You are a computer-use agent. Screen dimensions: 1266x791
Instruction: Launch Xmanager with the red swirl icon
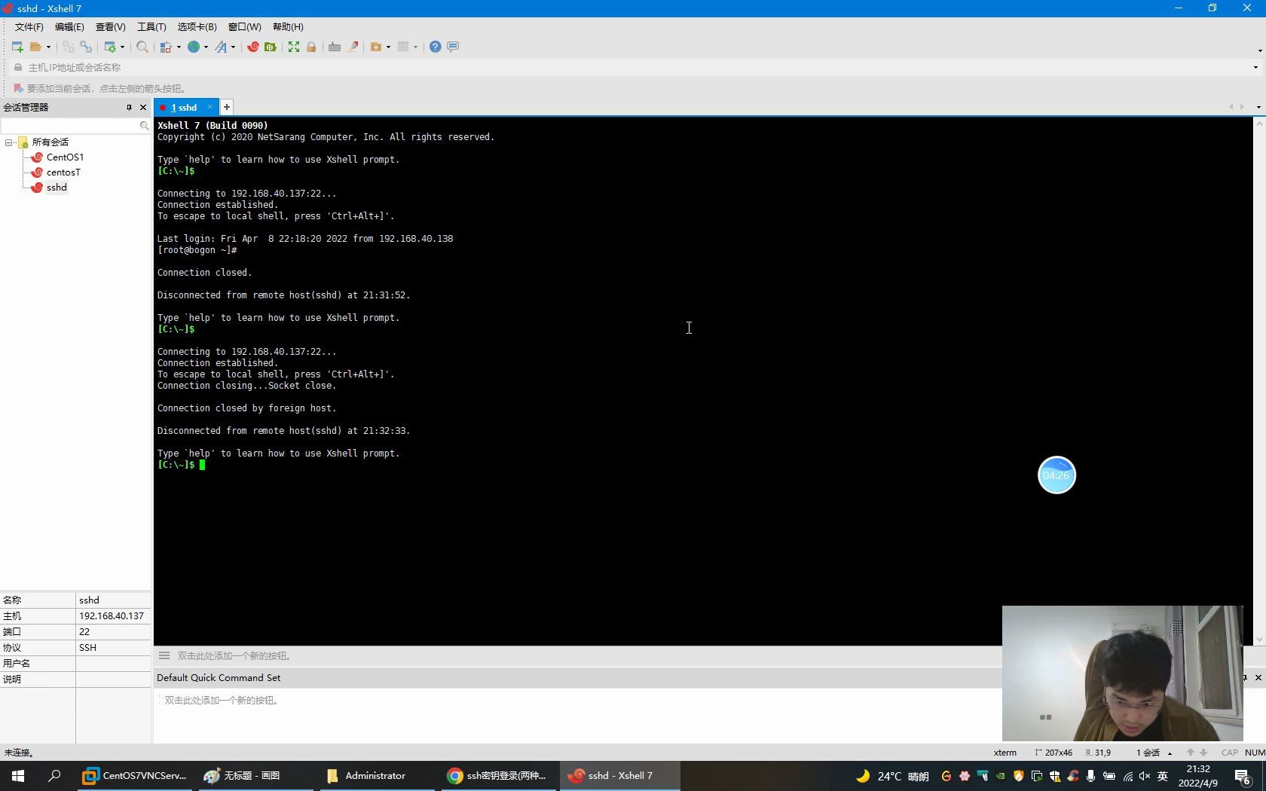coord(253,47)
